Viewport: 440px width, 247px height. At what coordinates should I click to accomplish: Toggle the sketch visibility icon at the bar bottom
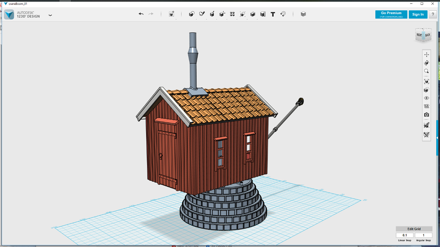(x=427, y=135)
